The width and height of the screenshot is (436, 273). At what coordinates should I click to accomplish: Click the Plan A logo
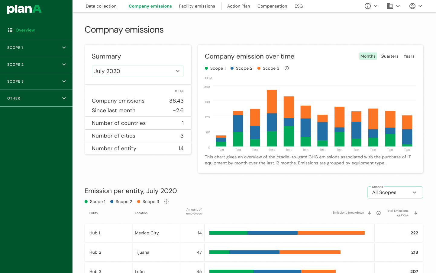click(24, 9)
